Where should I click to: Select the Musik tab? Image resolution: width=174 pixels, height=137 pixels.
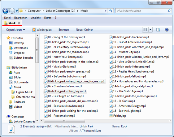12,23
